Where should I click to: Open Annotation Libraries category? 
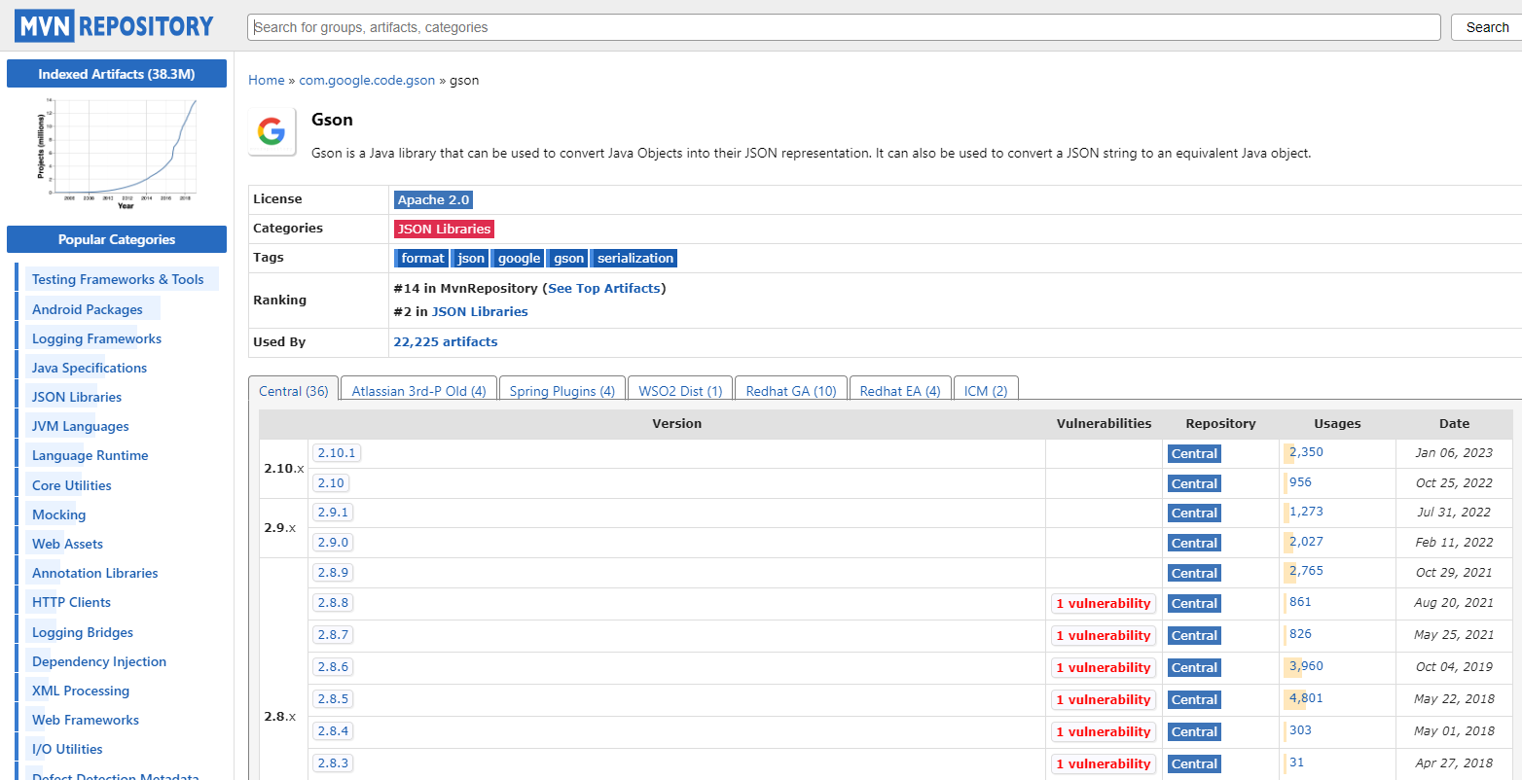[x=94, y=573]
